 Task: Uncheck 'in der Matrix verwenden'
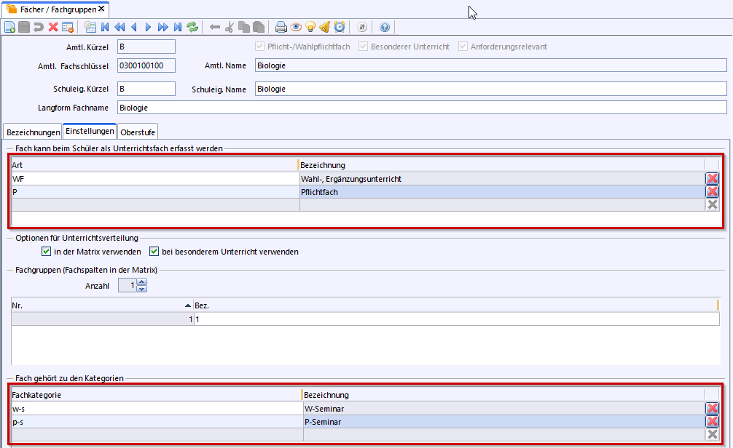(x=47, y=252)
